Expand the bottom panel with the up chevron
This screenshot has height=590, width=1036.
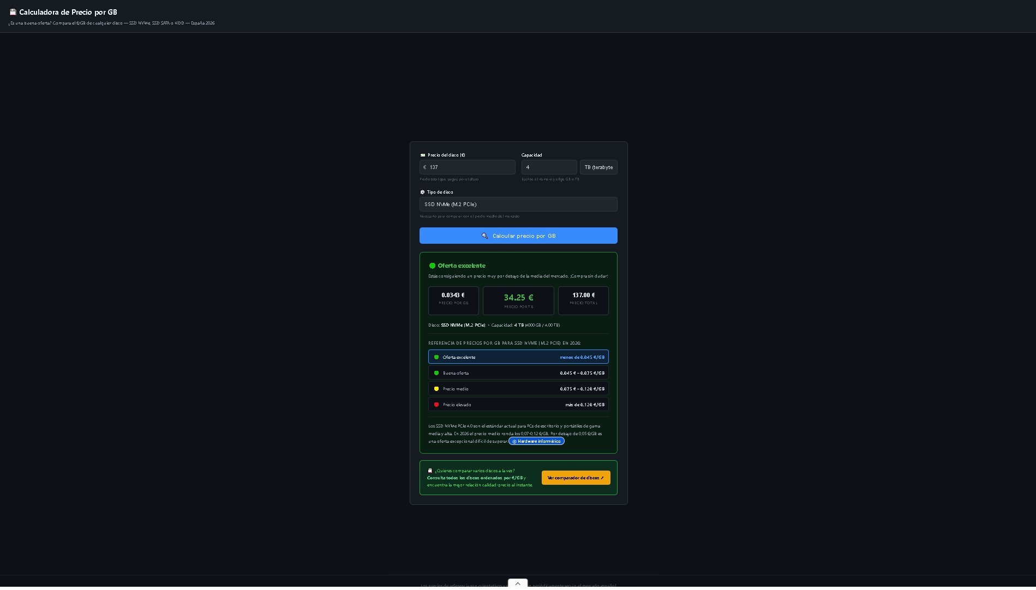[x=518, y=583]
